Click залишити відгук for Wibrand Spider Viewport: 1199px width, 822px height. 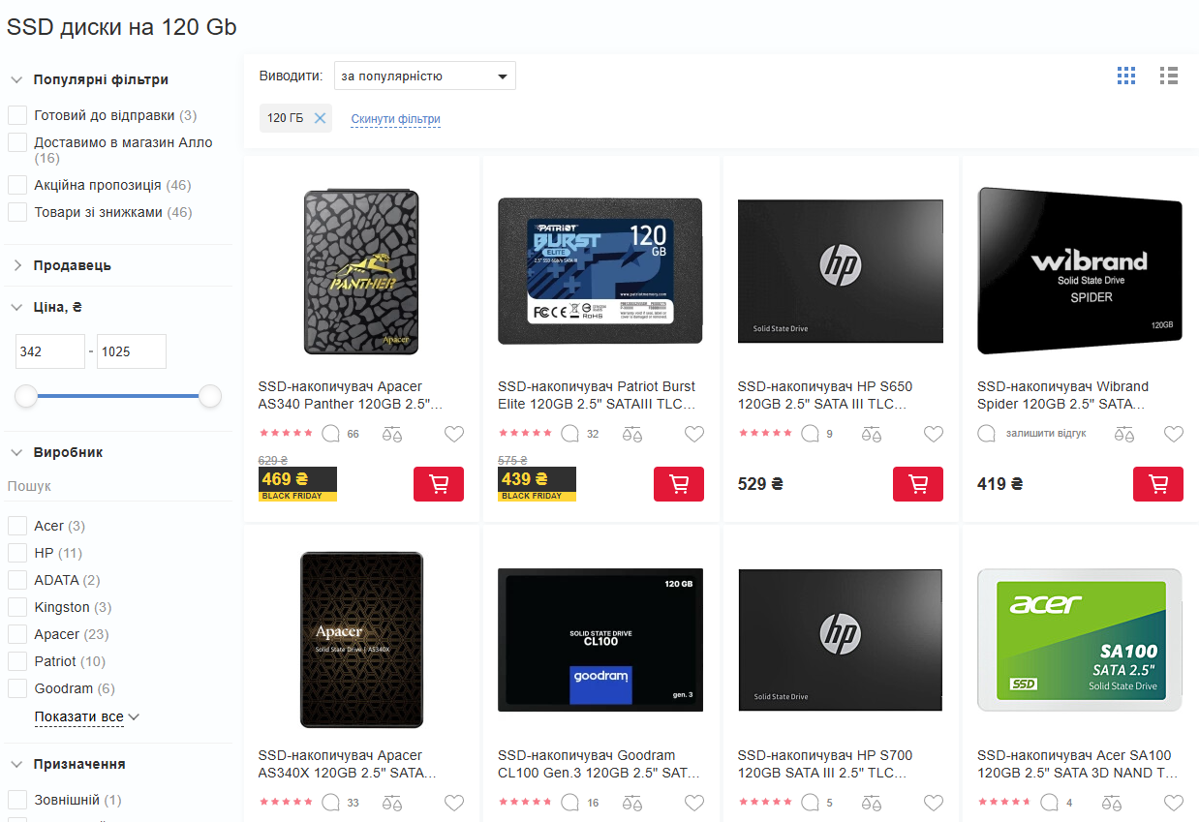point(1046,434)
